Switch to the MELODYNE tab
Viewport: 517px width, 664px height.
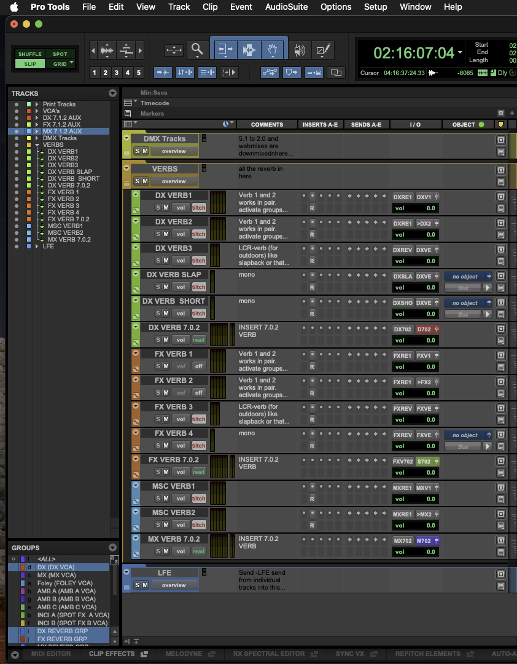[x=184, y=654]
